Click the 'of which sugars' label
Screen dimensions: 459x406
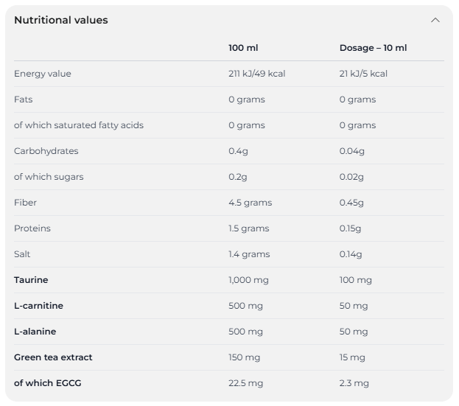[x=49, y=177]
